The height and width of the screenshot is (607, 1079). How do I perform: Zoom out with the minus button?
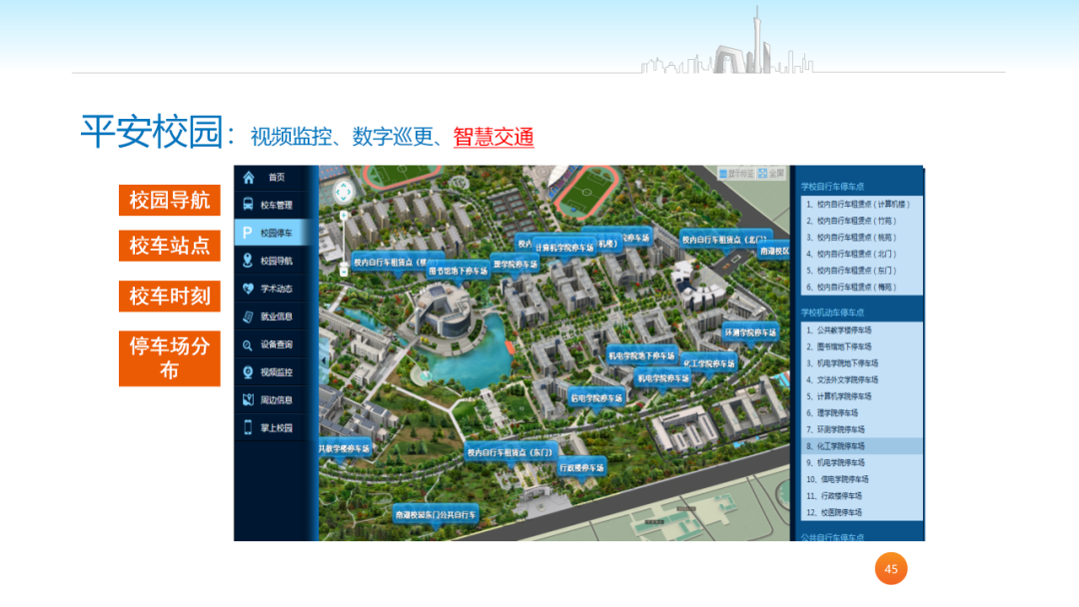point(344,273)
